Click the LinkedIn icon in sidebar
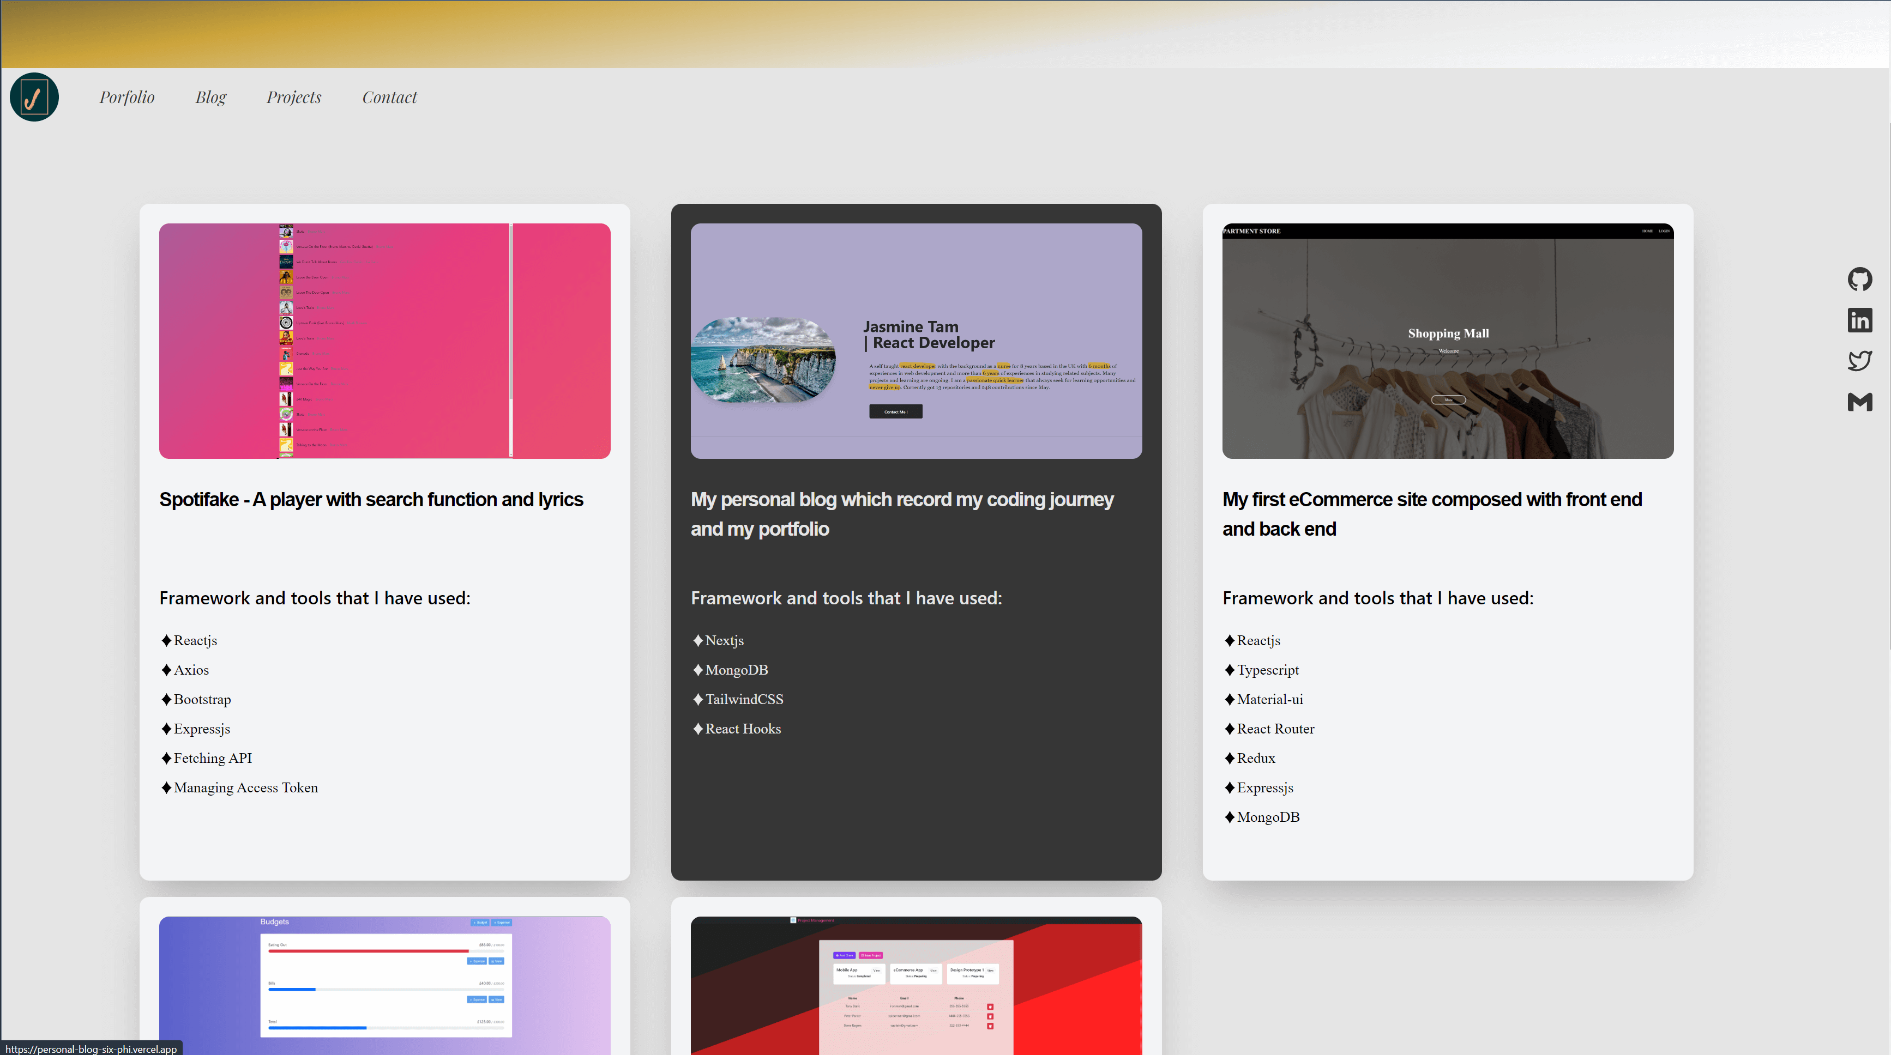 pos(1859,320)
